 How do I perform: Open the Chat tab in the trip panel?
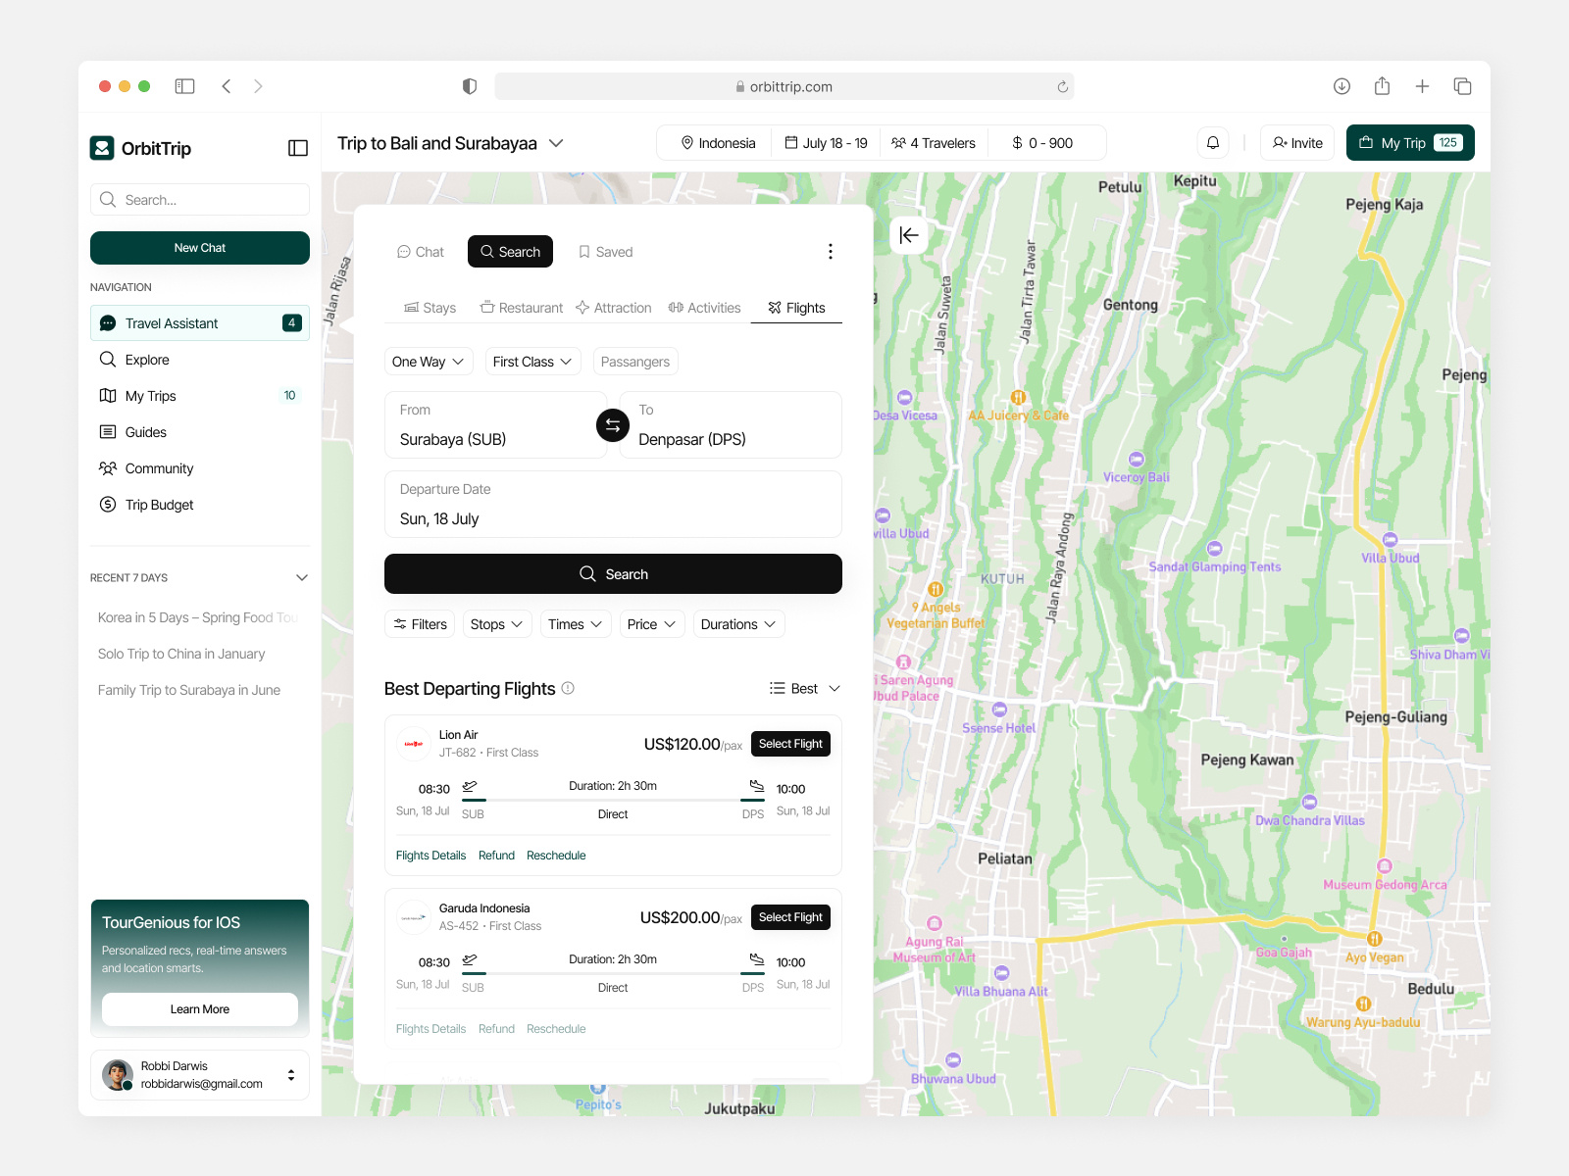pos(420,251)
